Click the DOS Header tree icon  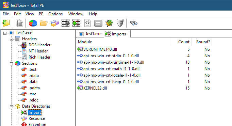[24, 45]
